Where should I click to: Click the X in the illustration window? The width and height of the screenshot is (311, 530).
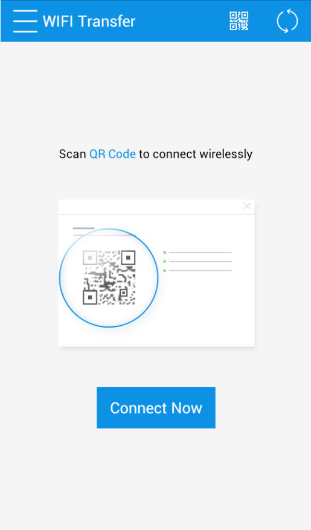[247, 206]
